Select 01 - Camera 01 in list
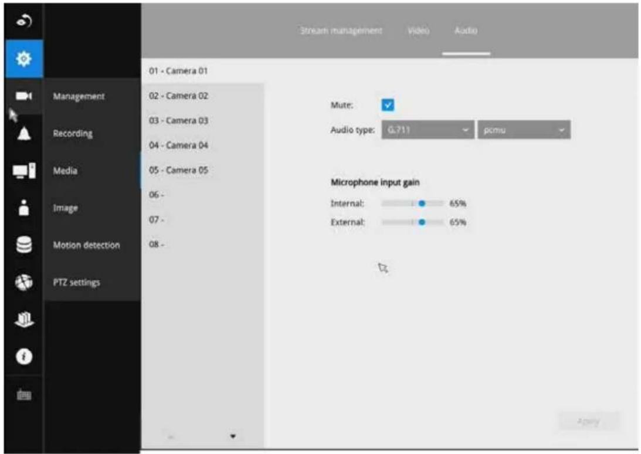 (x=203, y=71)
